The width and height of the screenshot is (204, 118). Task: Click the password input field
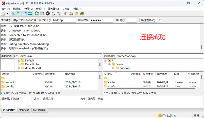tap(101, 20)
